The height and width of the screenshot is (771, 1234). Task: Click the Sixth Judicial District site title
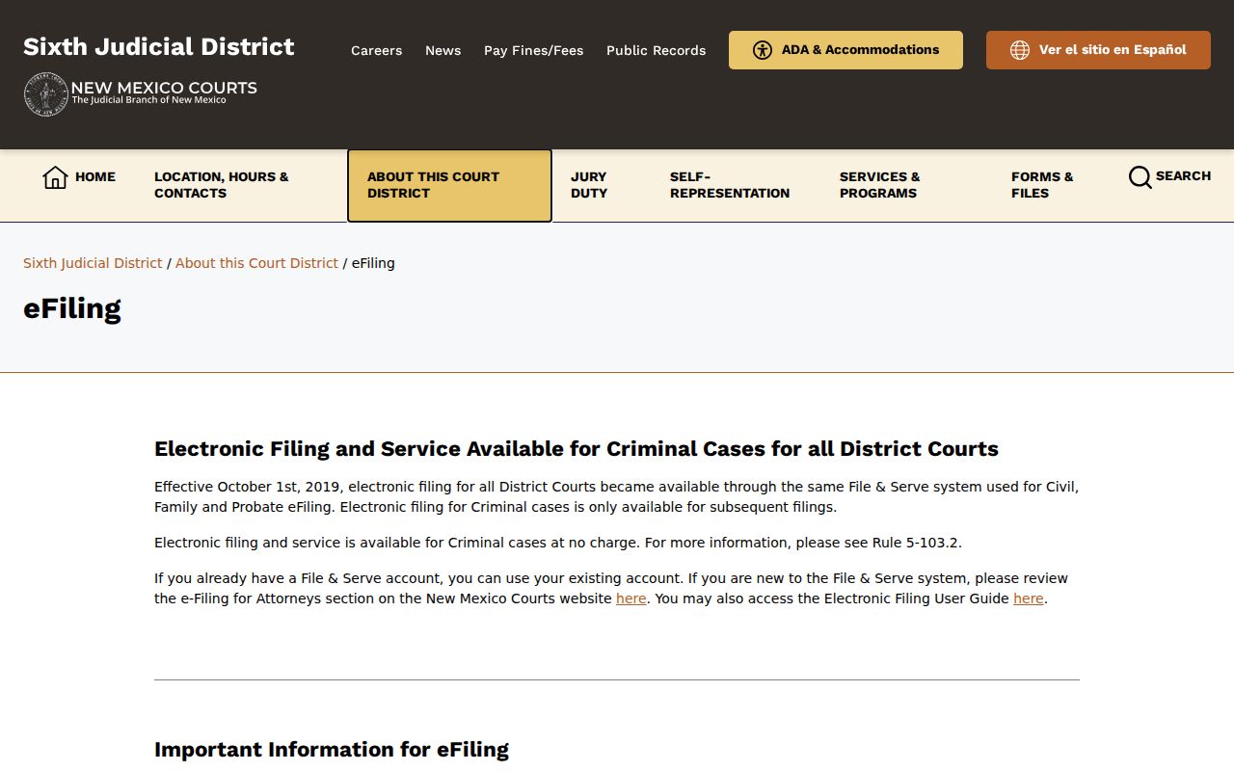pos(159,46)
